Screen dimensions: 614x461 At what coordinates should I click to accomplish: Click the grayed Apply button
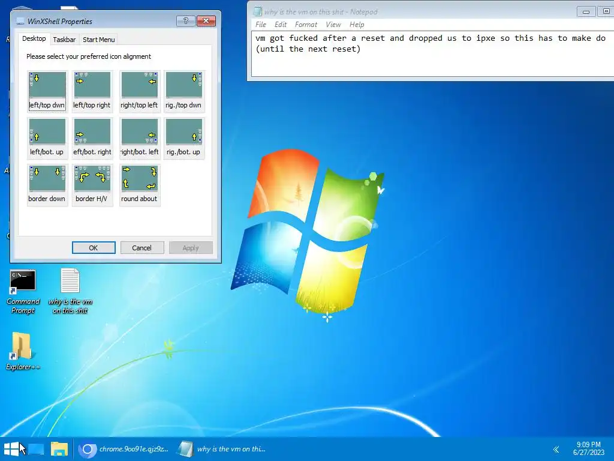click(x=191, y=248)
